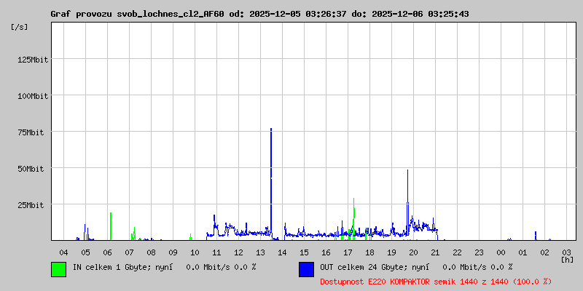Click the '00' hour label on x-axis
Image resolution: width=583 pixels, height=291 pixels.
501,252
